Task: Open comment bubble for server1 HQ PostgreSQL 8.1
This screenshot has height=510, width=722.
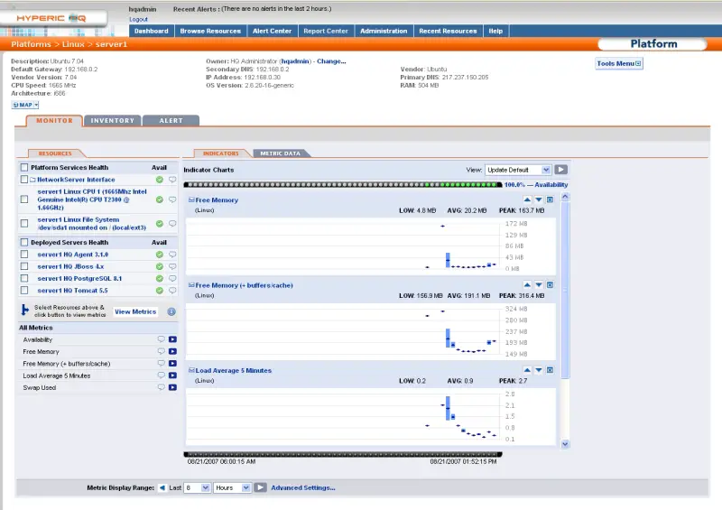Action: (x=172, y=278)
